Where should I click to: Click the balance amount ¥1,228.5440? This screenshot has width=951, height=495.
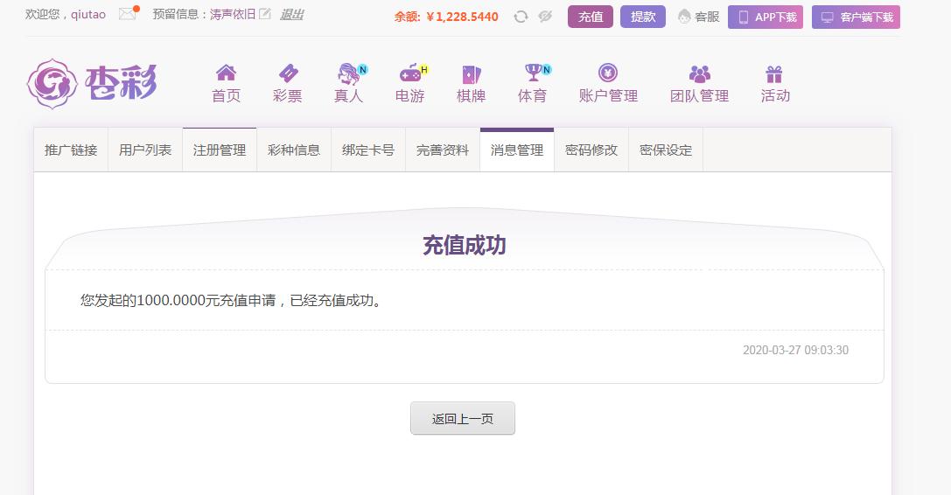tap(462, 17)
